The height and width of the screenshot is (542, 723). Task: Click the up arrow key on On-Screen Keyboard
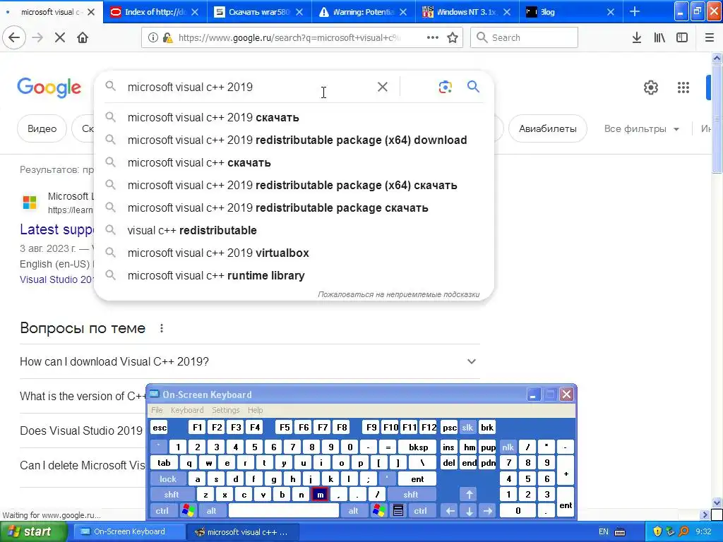coord(469,495)
